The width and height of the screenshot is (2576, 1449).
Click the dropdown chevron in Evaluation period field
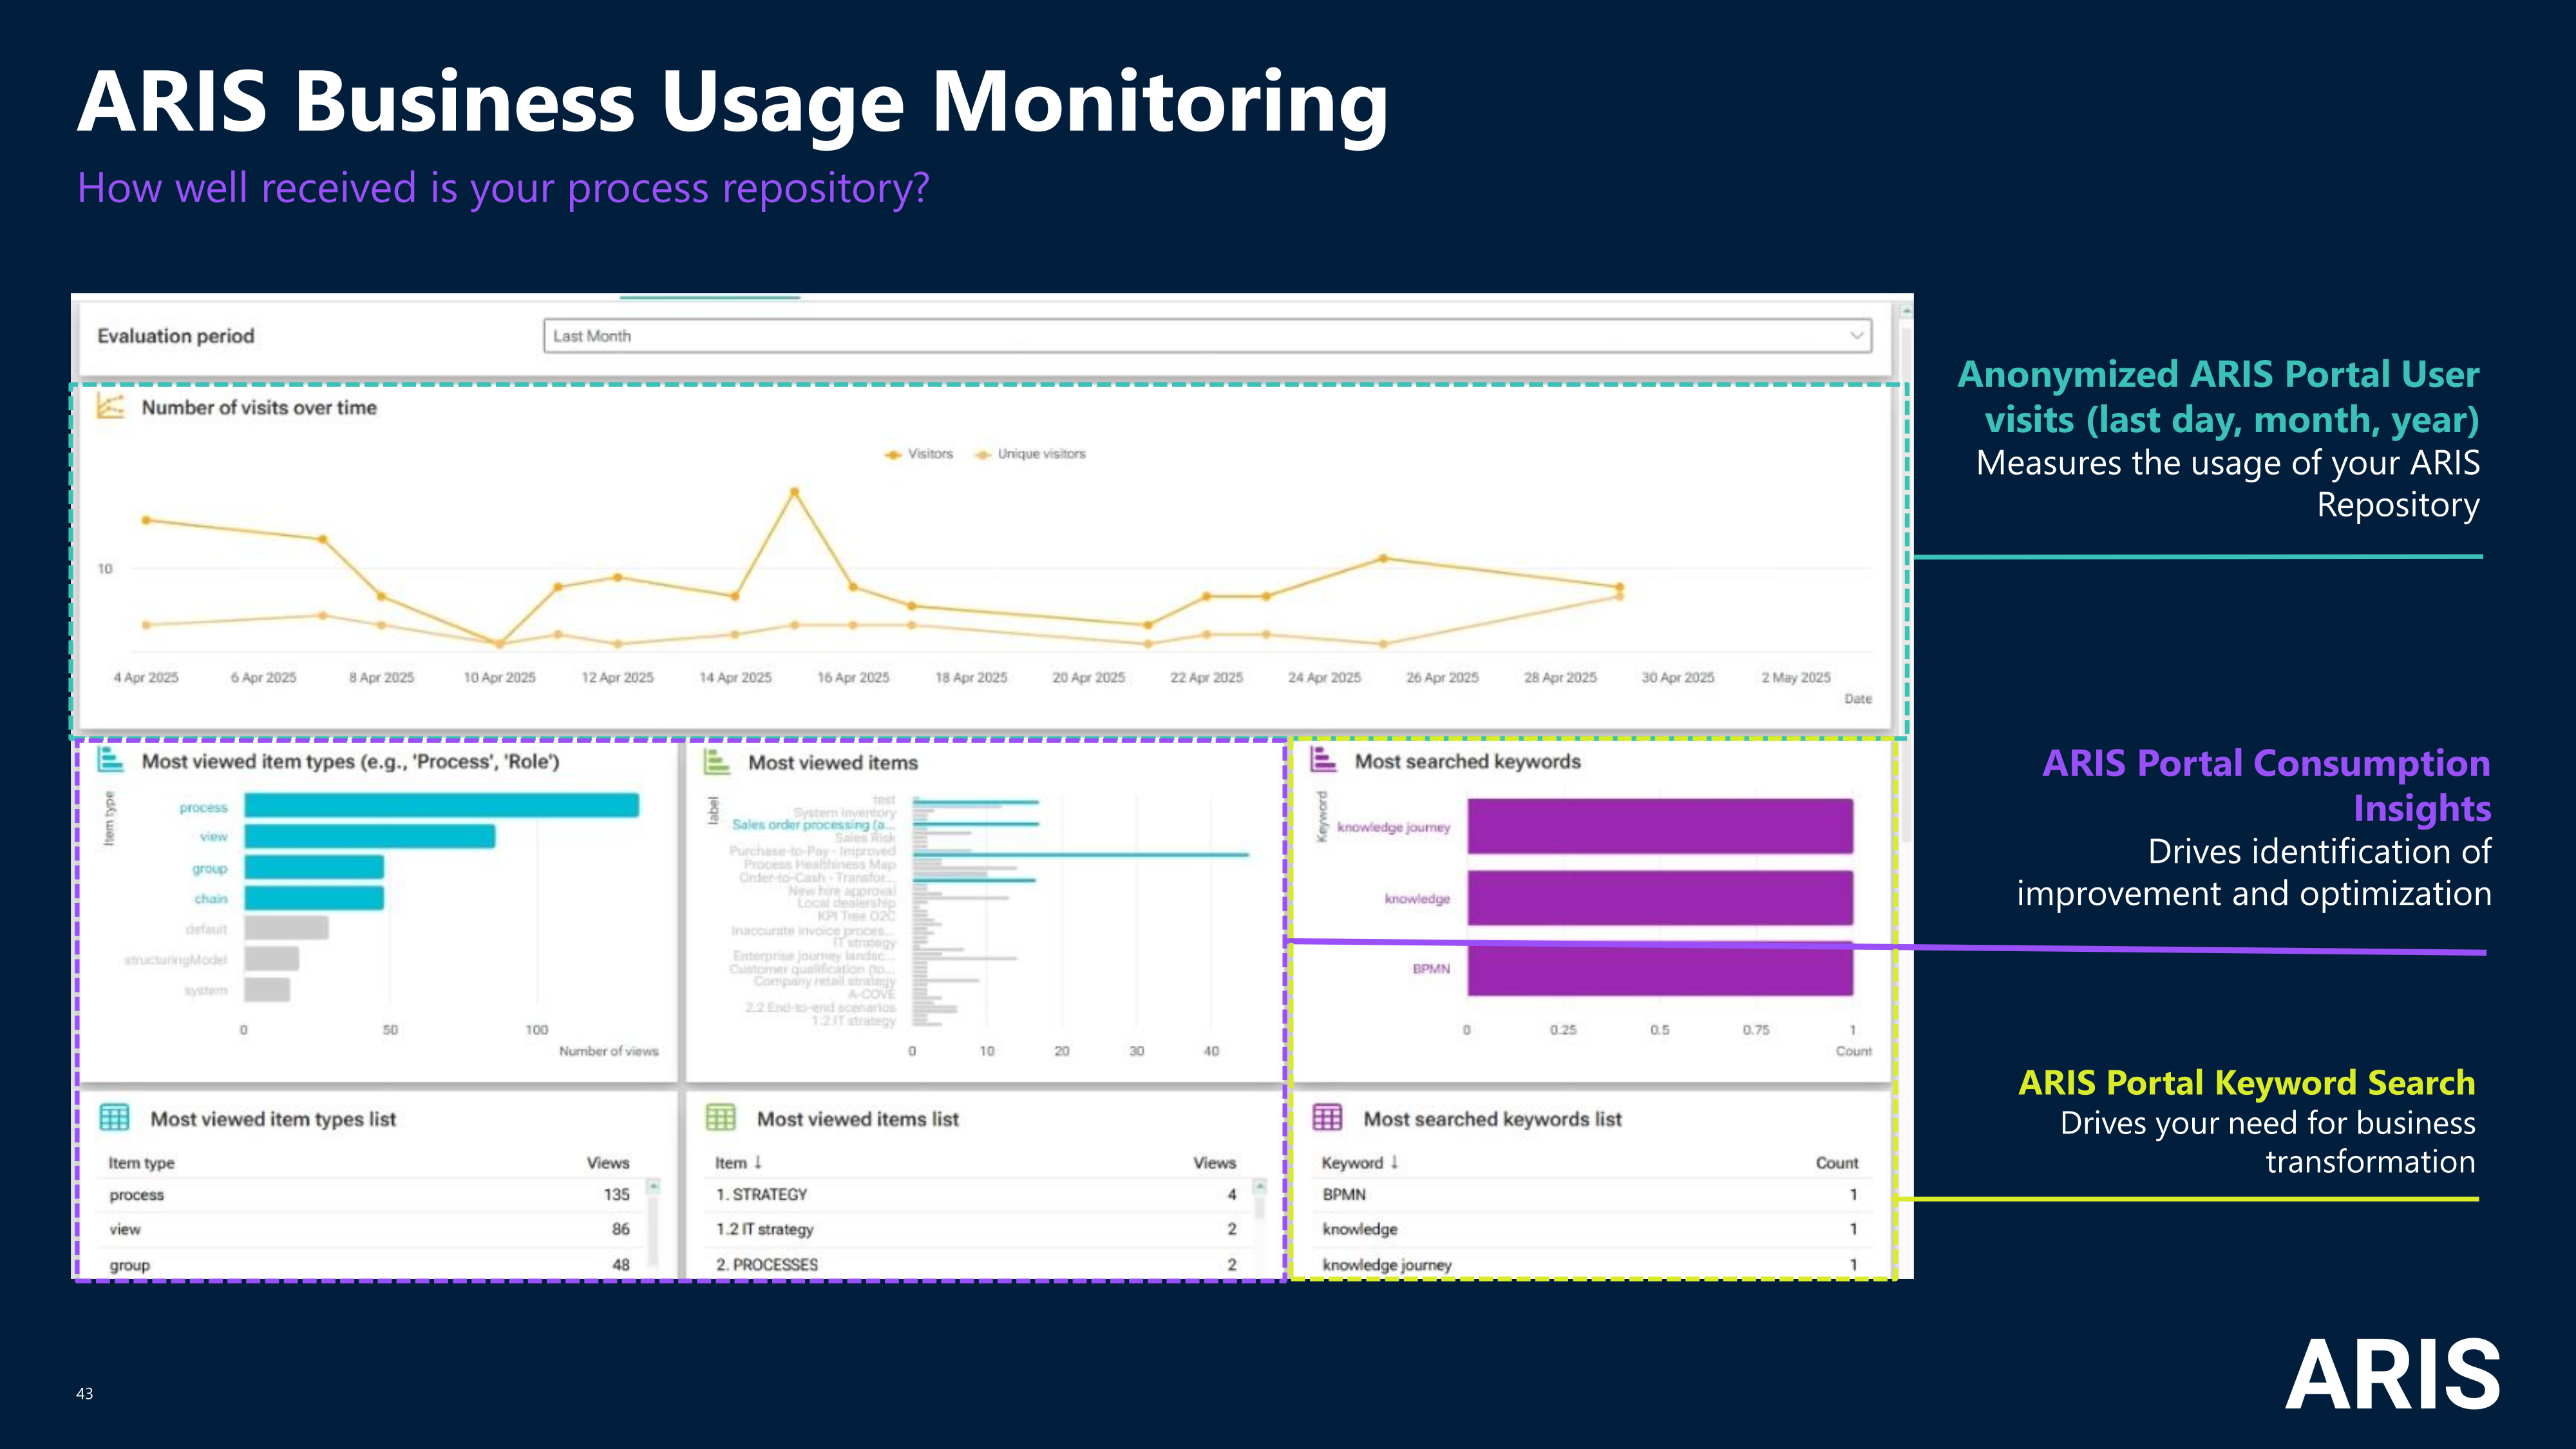tap(1856, 336)
